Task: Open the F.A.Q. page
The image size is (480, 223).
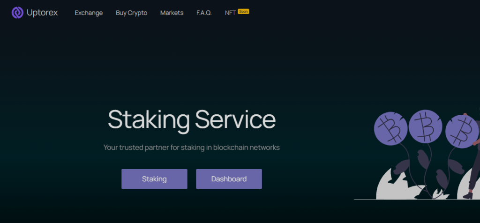Action: pyautogui.click(x=204, y=13)
